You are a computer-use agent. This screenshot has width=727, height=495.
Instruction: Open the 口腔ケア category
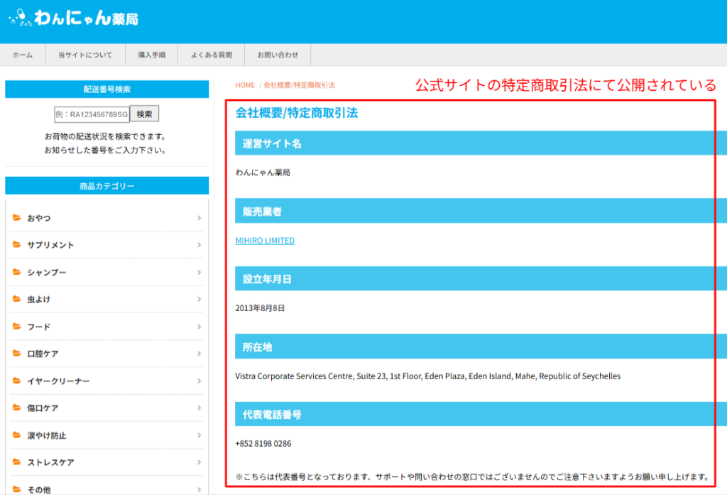click(106, 353)
